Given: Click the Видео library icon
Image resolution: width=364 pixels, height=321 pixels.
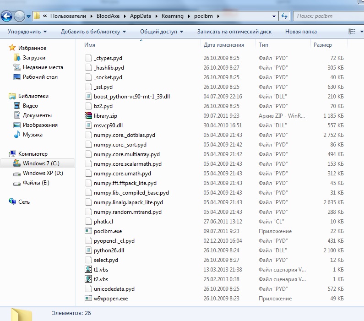Looking at the screenshot, I should click(x=17, y=106).
